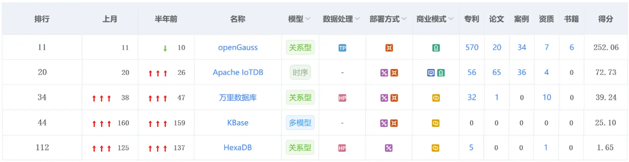Click the blue business model icon for Apache IoTDB
The image size is (629, 162).
coord(431,73)
